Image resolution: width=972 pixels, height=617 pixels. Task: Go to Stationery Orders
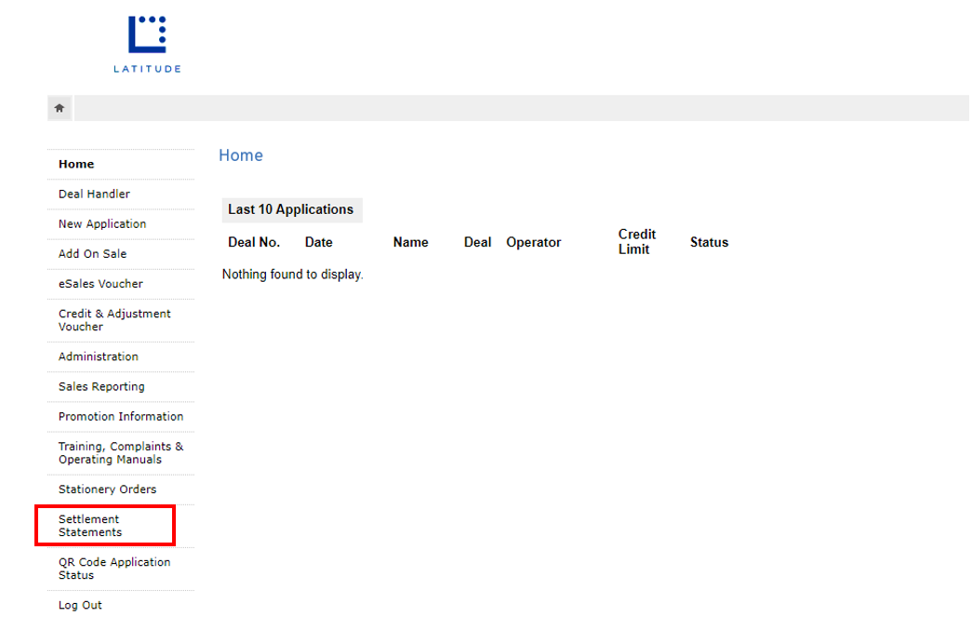tap(107, 489)
